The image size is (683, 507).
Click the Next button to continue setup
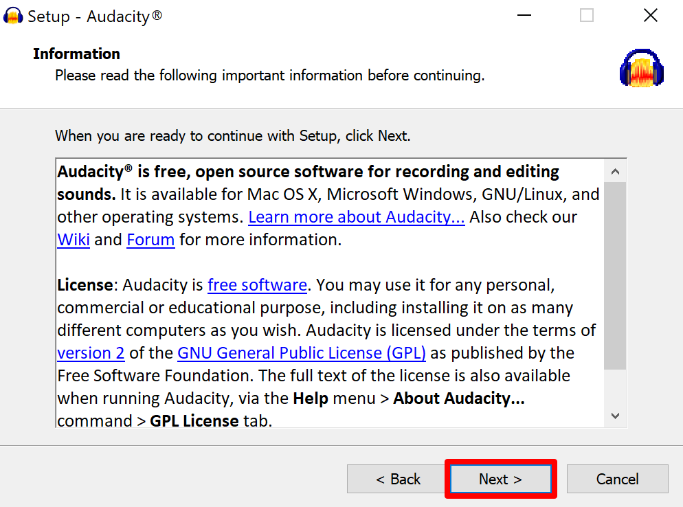coord(500,479)
